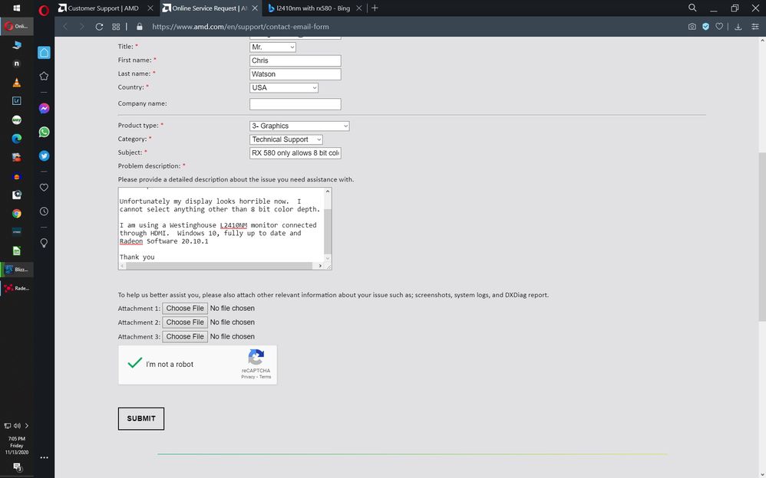Open the lightbulb tips icon in sidebar

(44, 243)
